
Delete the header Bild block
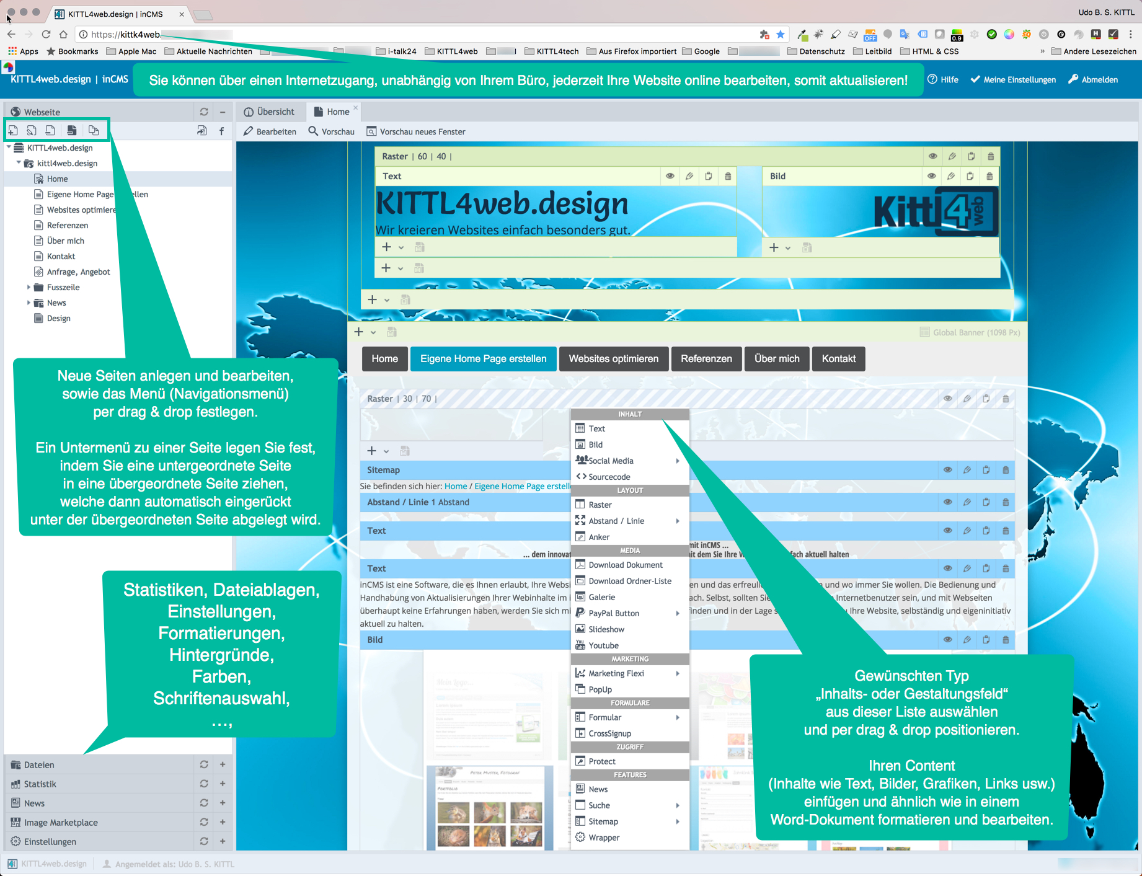click(989, 176)
